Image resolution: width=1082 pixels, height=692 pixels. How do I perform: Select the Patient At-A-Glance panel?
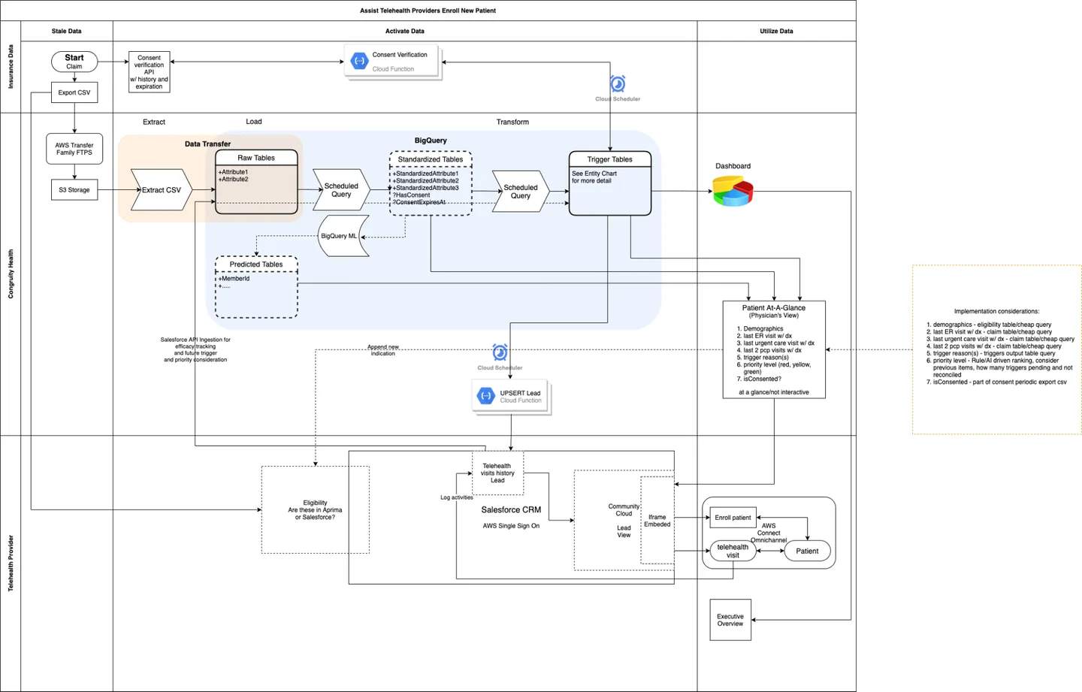coord(774,349)
